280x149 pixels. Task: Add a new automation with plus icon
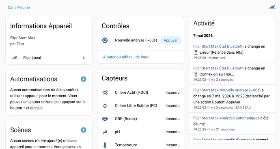84,79
